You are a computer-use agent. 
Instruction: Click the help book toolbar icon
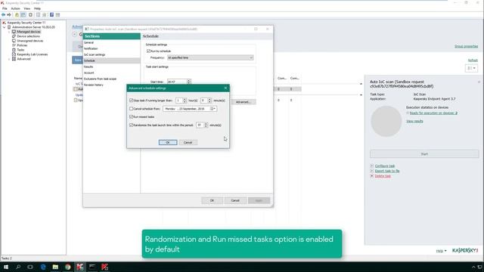[x=51, y=15]
